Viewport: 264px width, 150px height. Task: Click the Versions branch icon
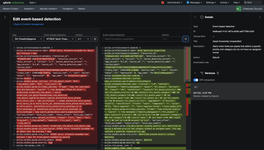click(202, 73)
